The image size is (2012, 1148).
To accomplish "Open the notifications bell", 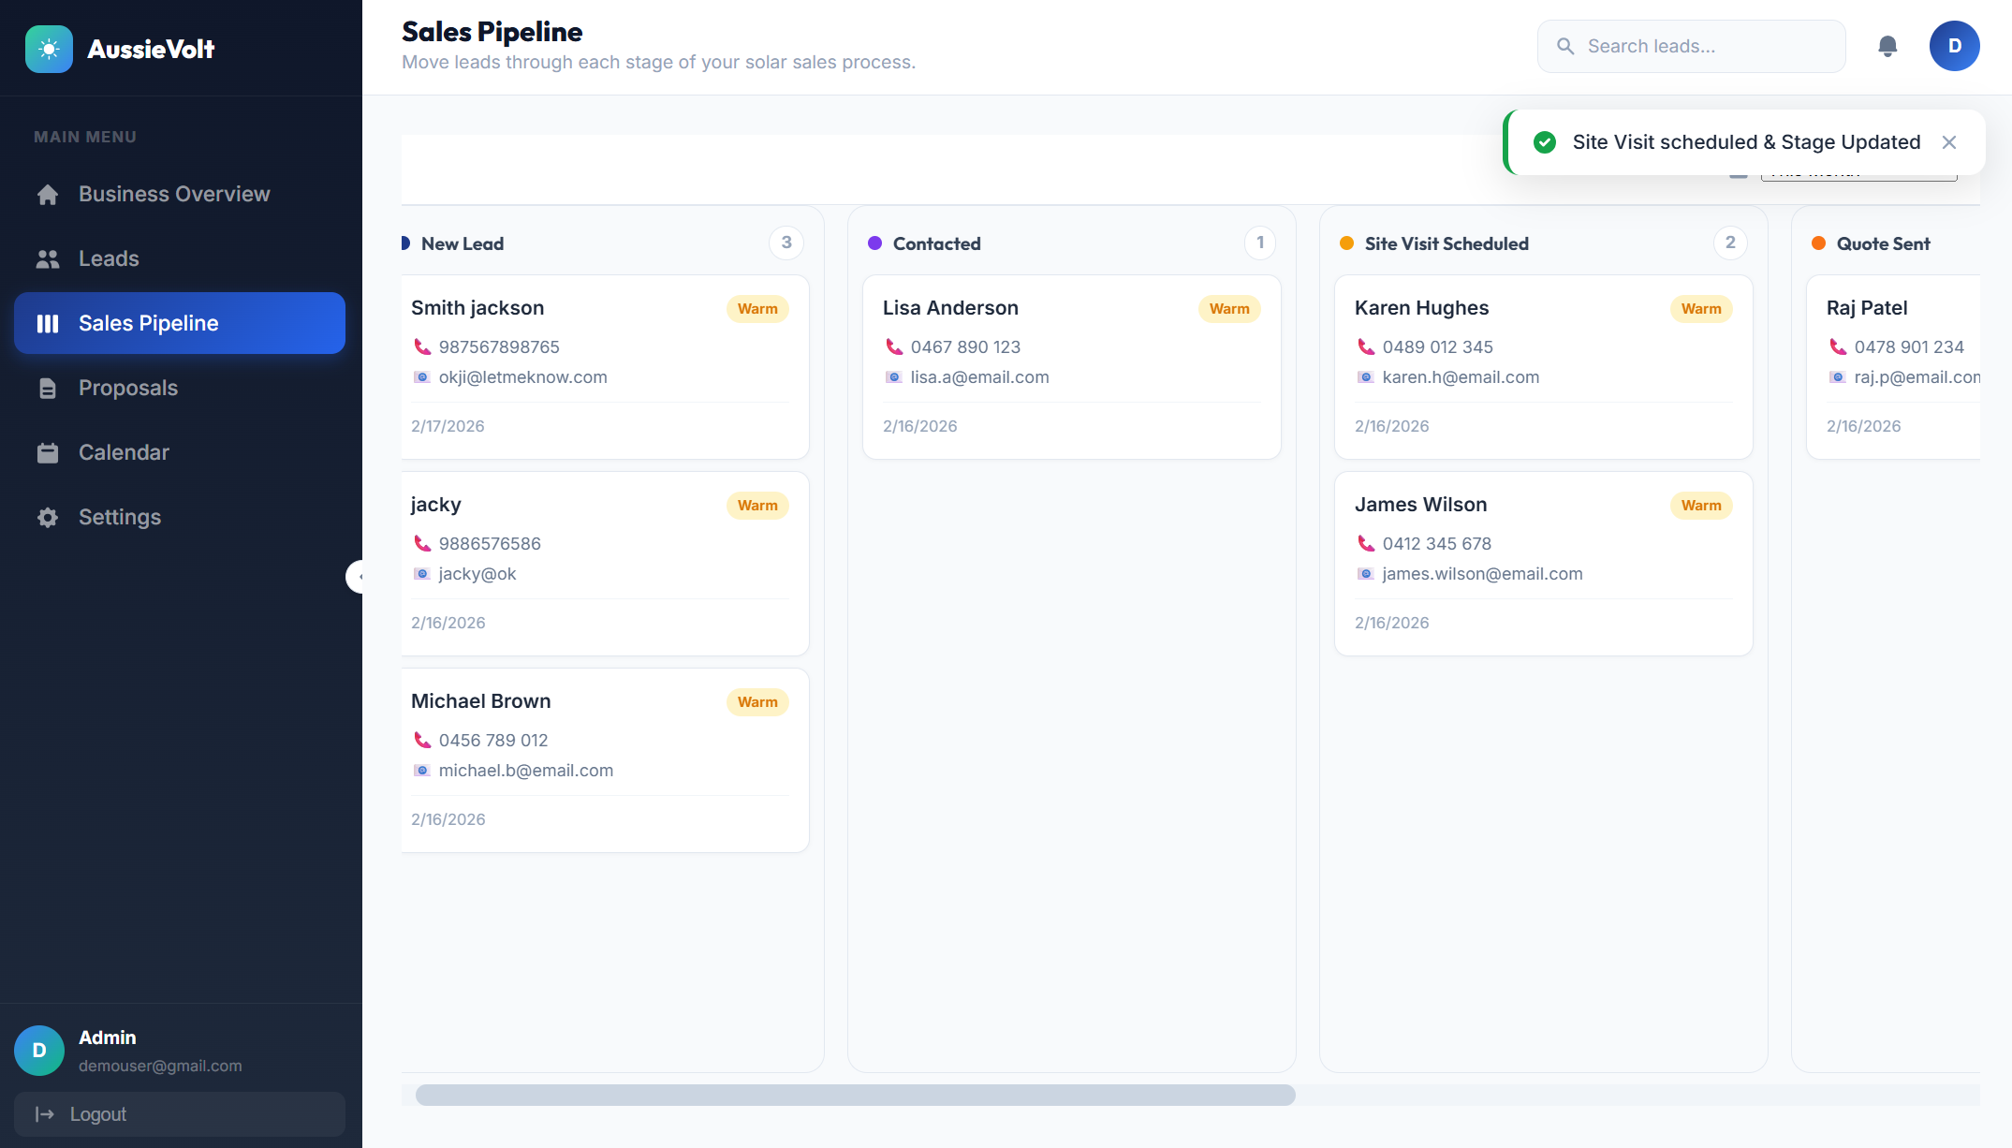I will (x=1887, y=46).
